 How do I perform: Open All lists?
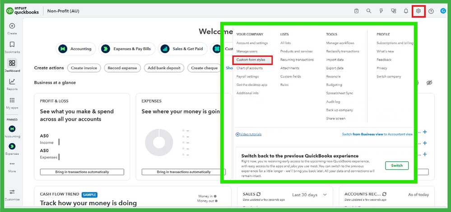(286, 43)
